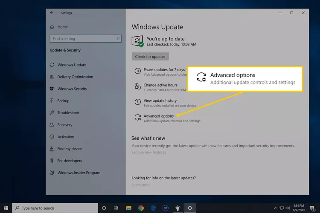Click the Windows Start button
The image size is (320, 213).
coord(6,208)
